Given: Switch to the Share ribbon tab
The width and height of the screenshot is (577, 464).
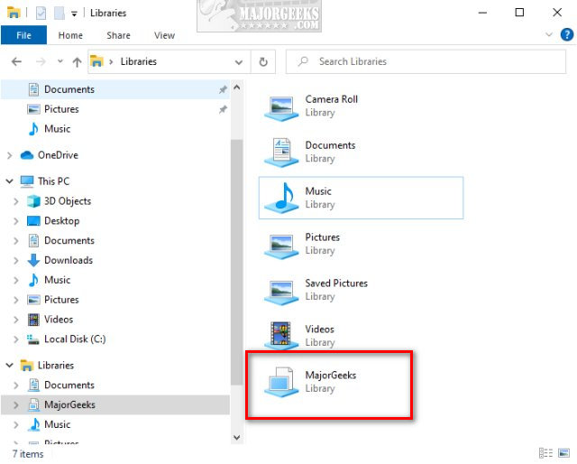Looking at the screenshot, I should point(118,35).
